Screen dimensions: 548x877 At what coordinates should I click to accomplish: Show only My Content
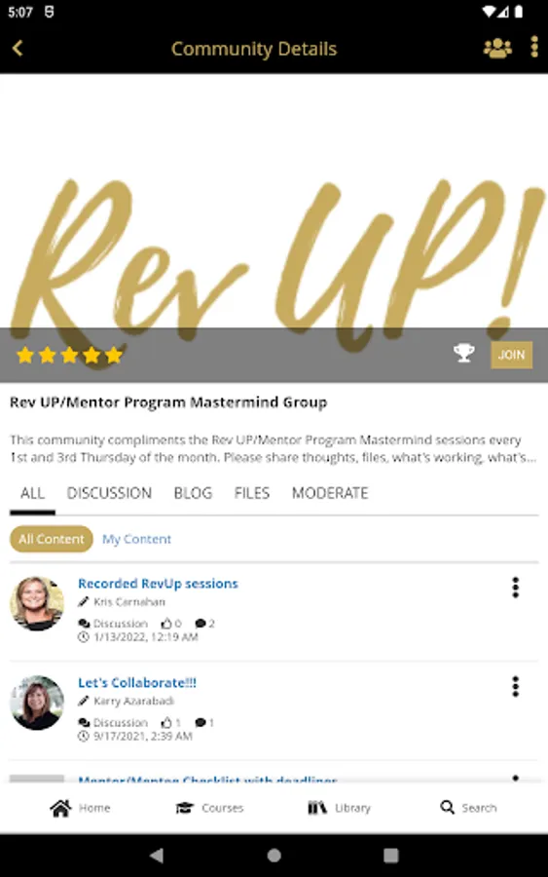pyautogui.click(x=136, y=539)
